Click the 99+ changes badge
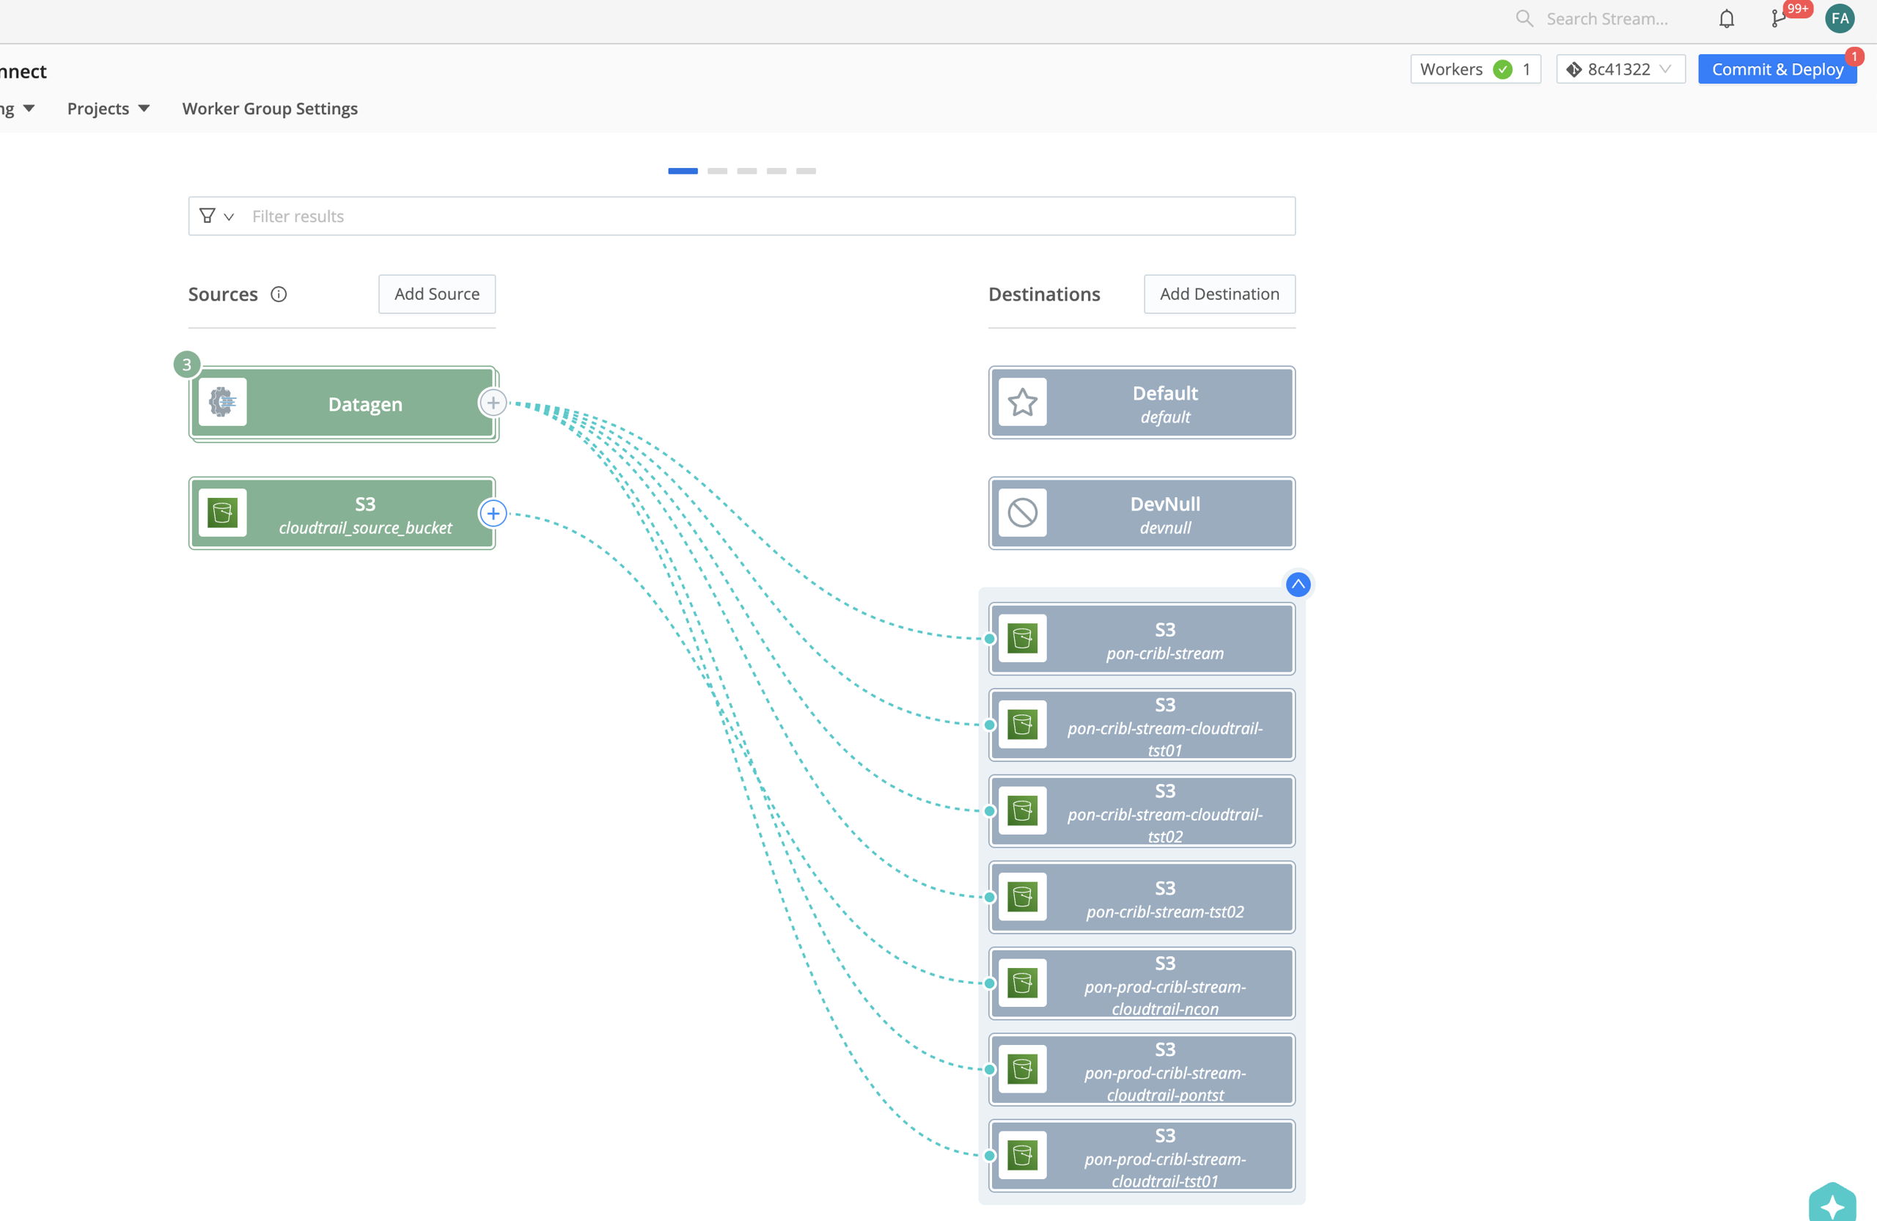Screen dimensions: 1877x1221 [1797, 9]
